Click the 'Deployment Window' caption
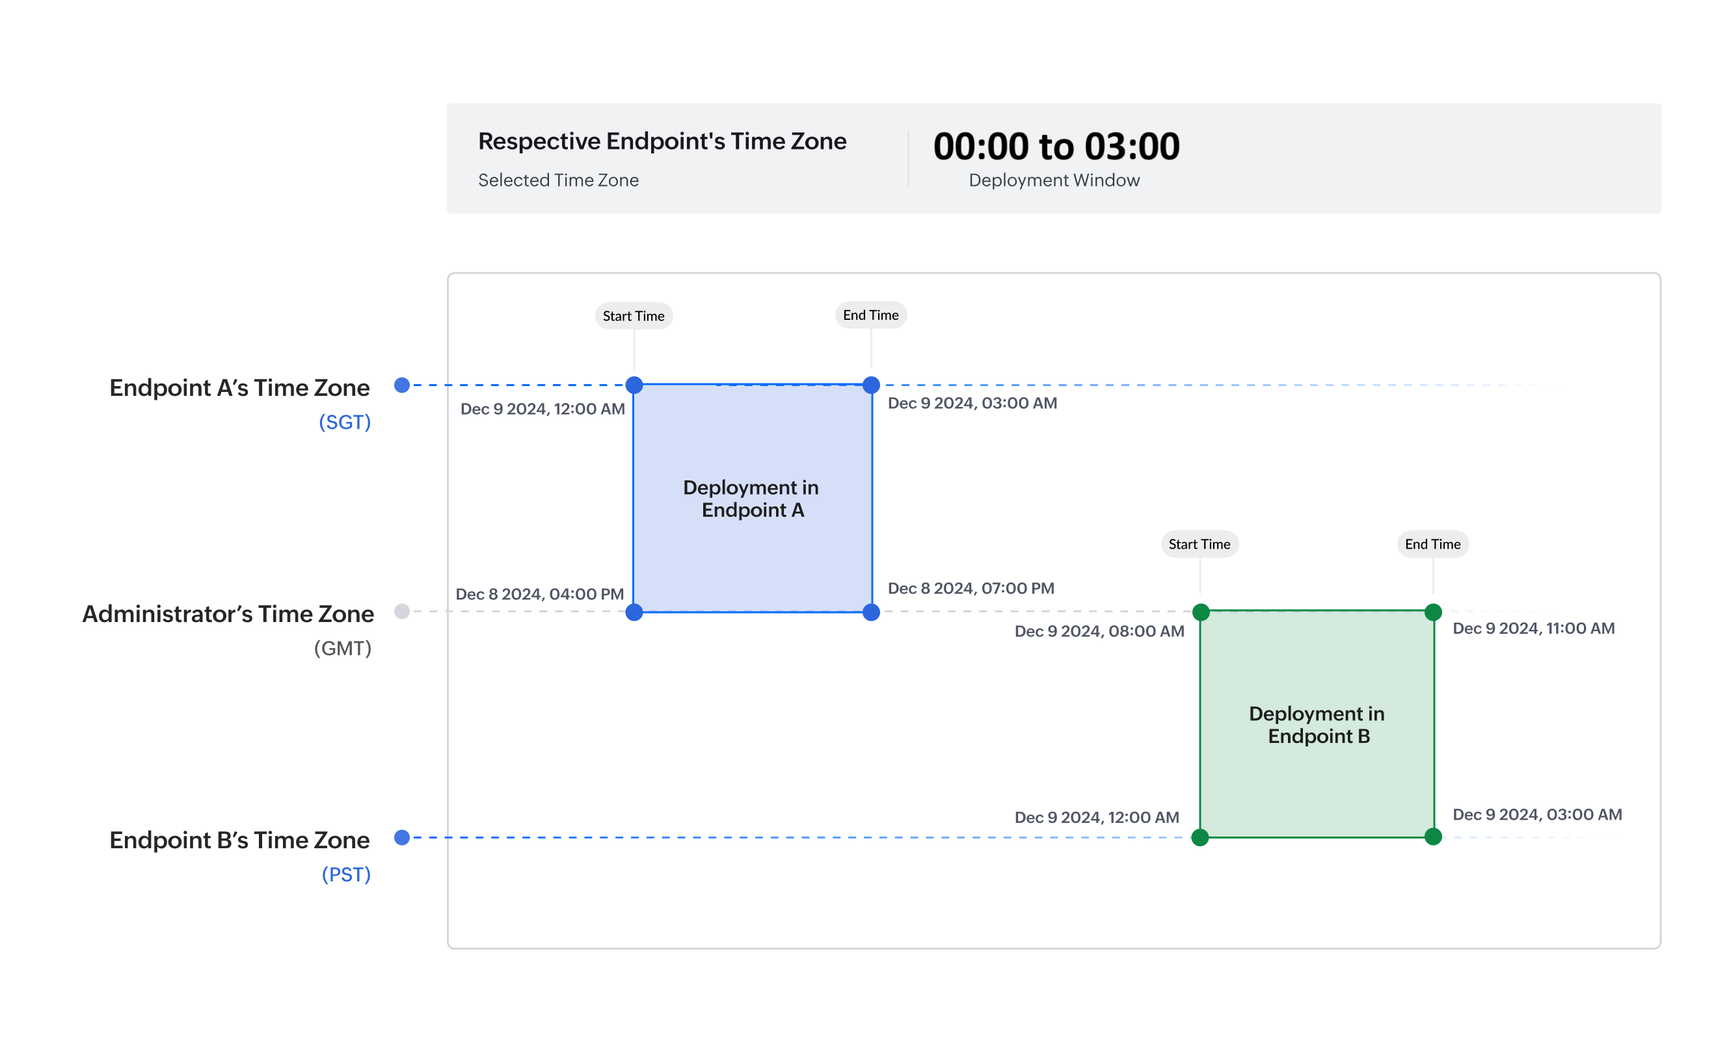 (x=1054, y=180)
